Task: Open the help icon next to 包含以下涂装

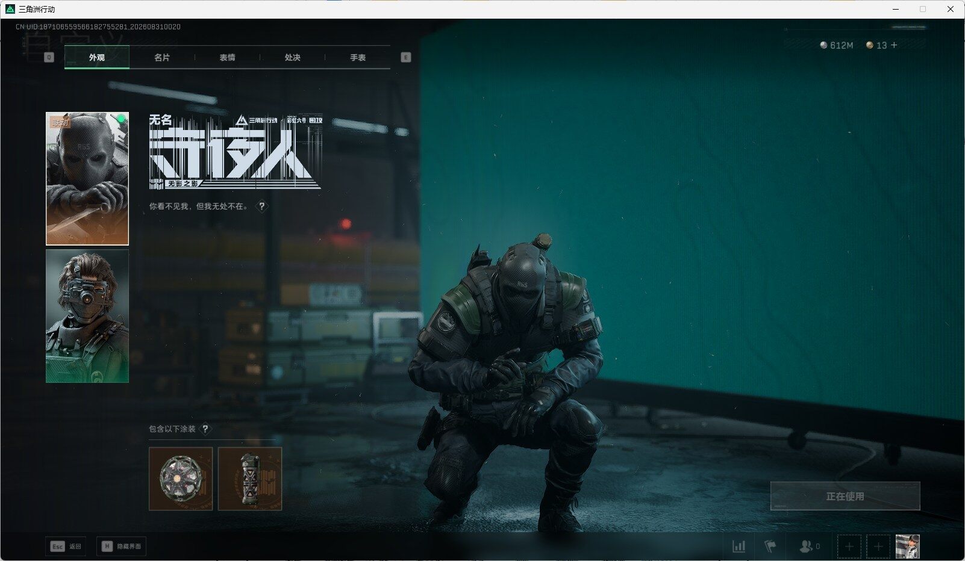Action: click(205, 429)
